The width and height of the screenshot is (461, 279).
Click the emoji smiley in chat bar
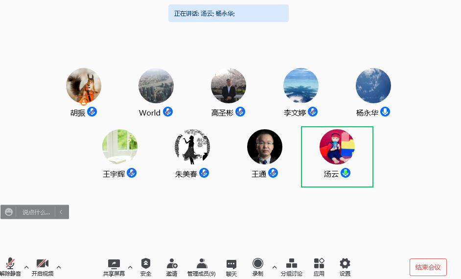pos(9,212)
